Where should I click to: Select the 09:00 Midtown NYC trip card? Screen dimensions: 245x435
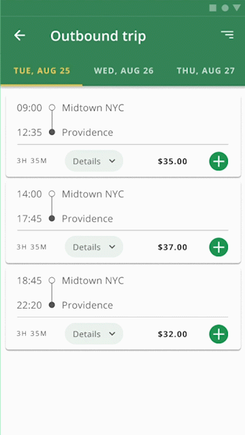(x=123, y=137)
